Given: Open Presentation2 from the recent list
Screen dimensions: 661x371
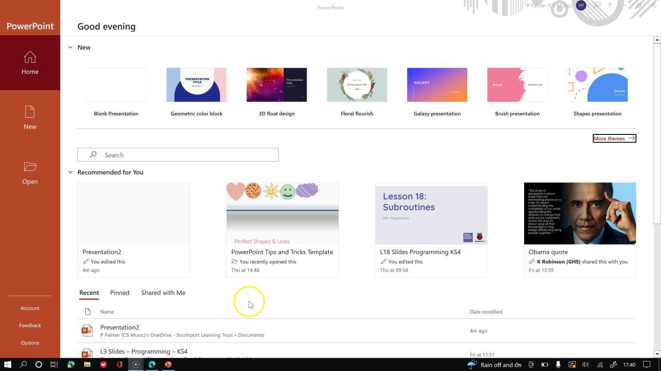Looking at the screenshot, I should pos(357,331).
